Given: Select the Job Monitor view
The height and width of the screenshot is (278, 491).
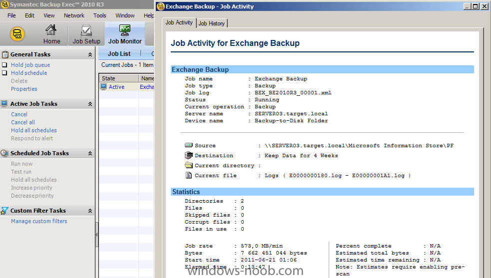Looking at the screenshot, I should coord(125,34).
